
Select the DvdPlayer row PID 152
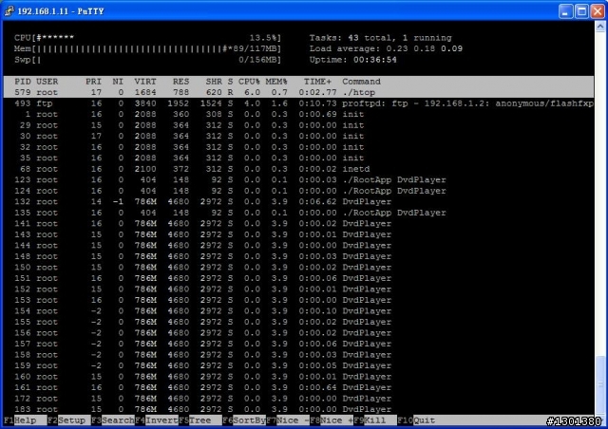(x=298, y=289)
